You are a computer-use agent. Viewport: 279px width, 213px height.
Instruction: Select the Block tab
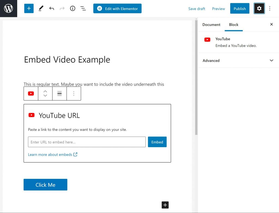(x=233, y=25)
